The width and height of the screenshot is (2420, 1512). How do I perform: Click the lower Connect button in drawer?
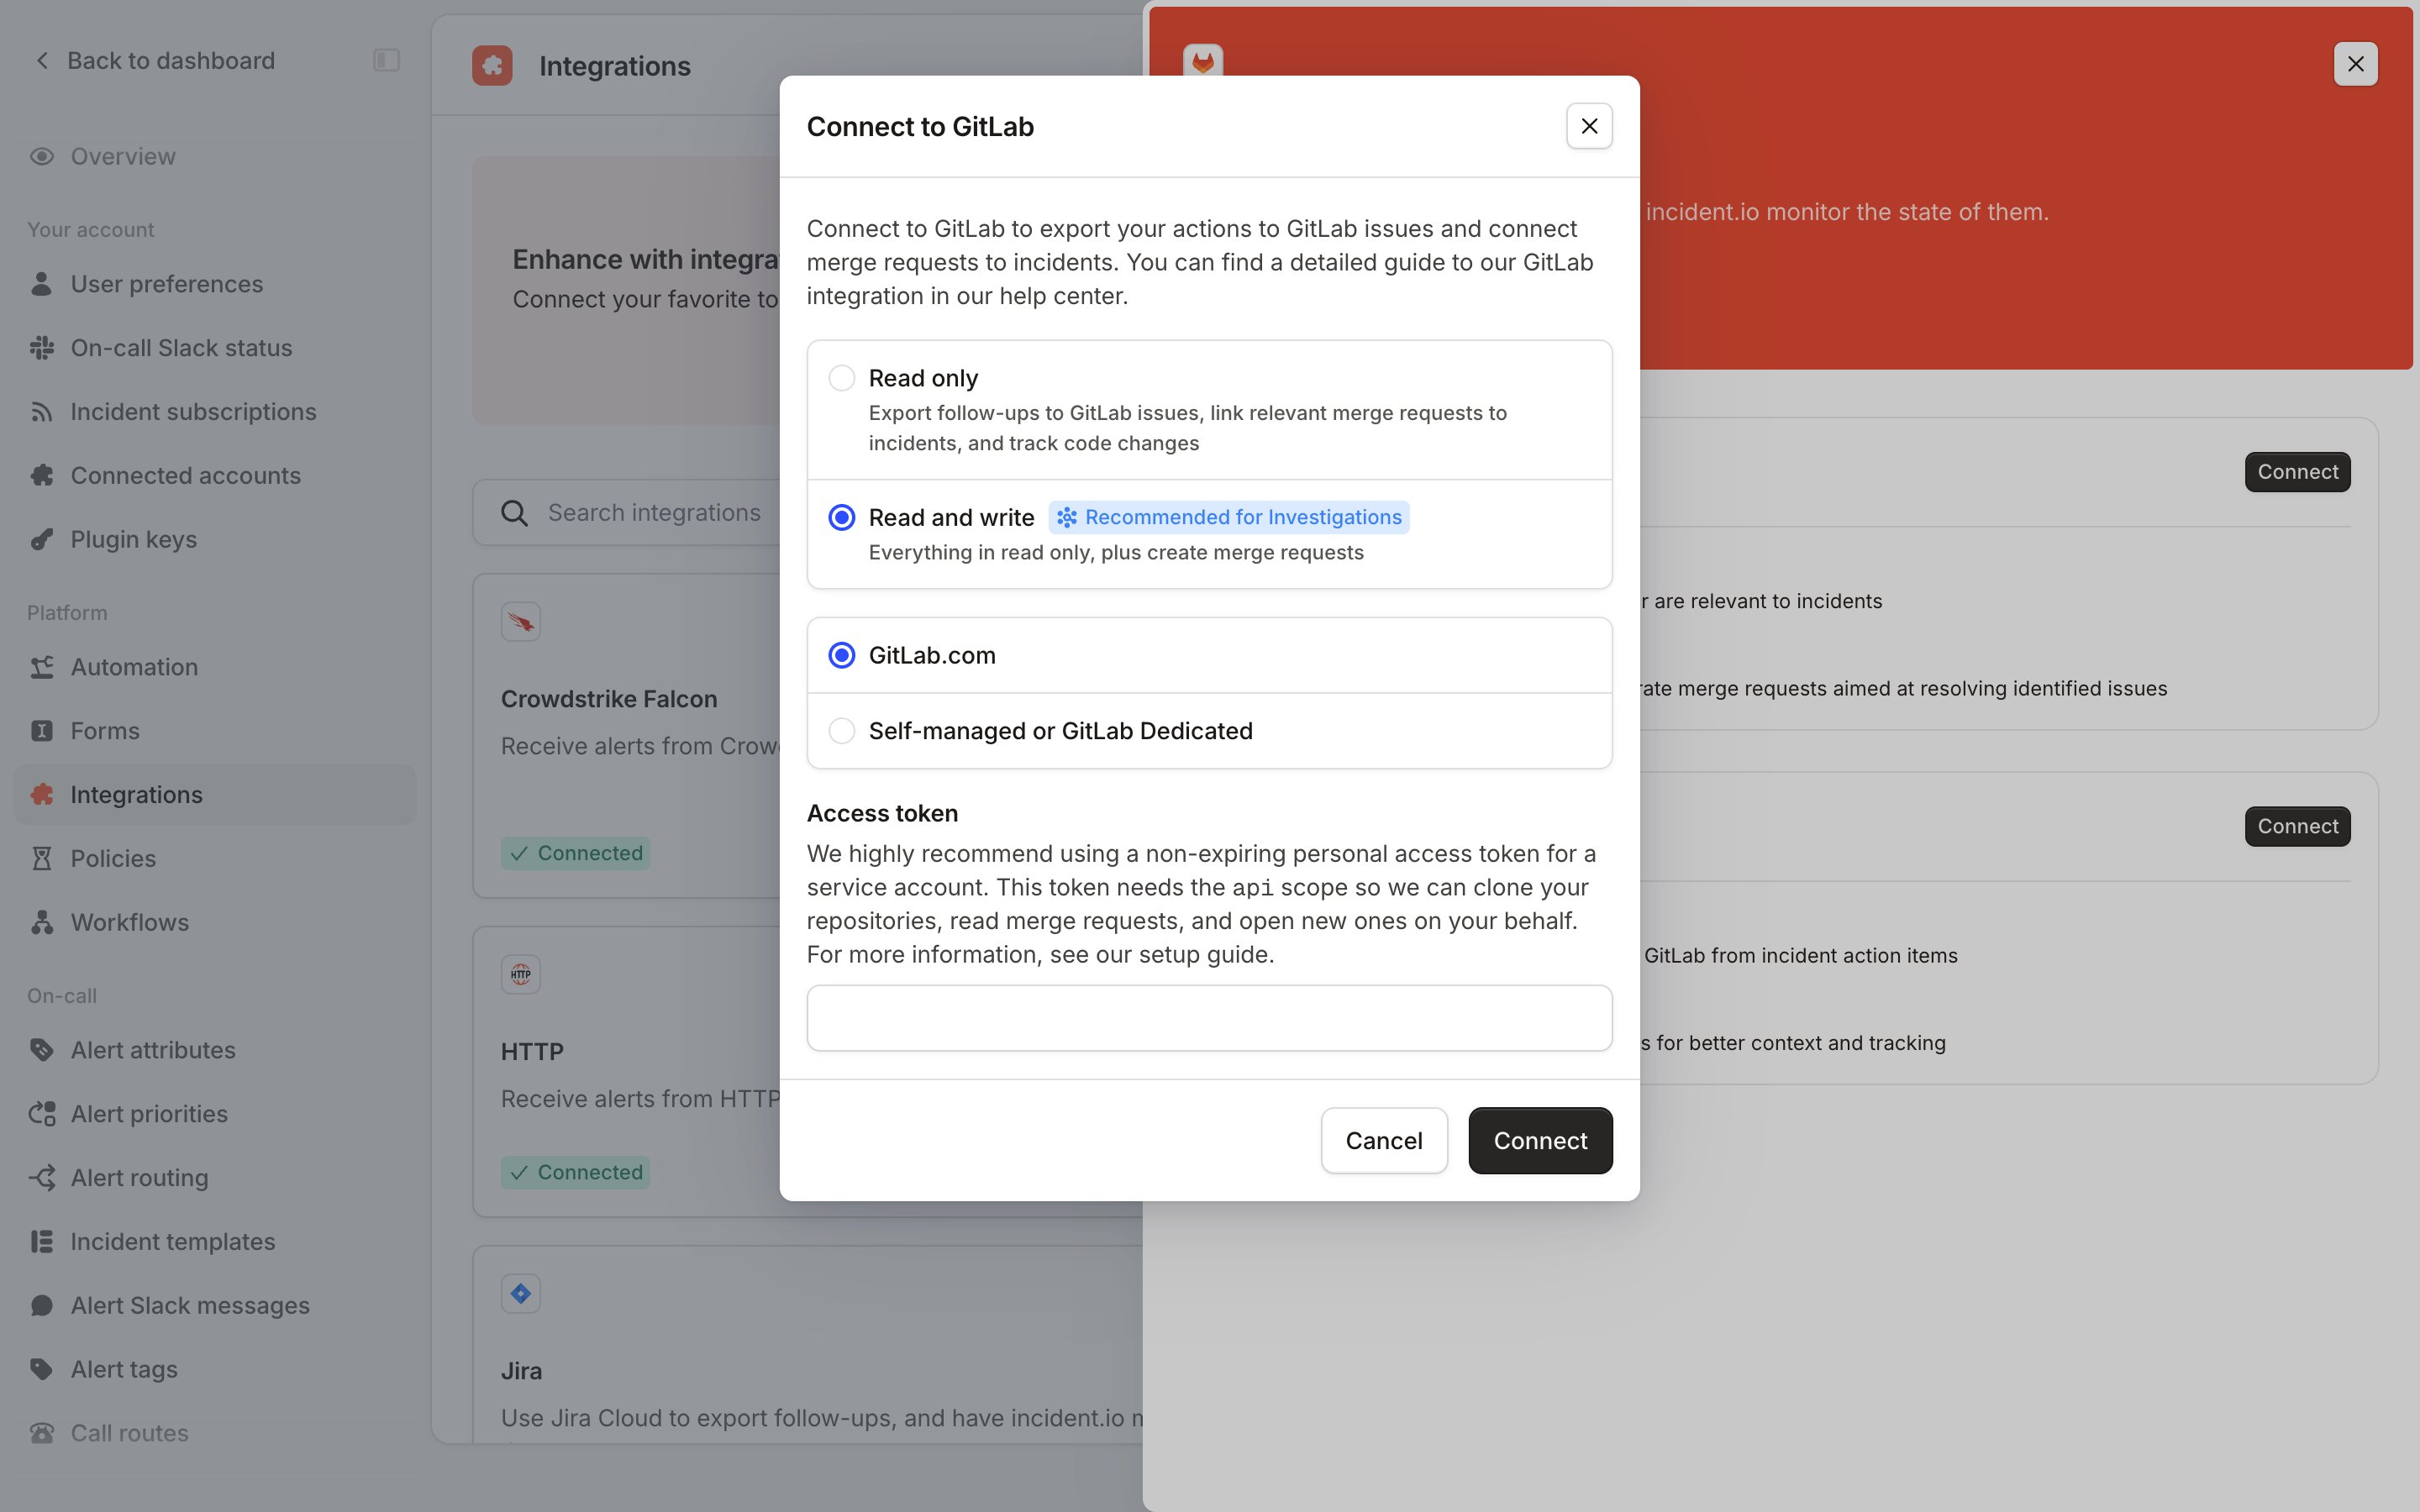point(2297,827)
